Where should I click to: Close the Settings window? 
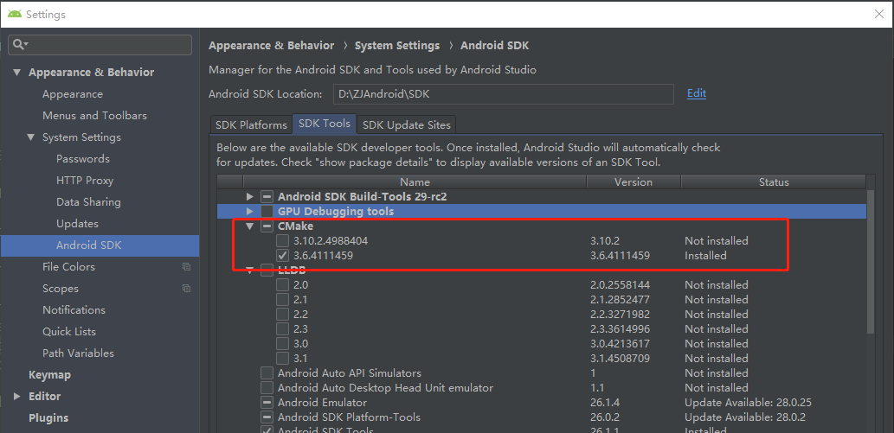point(879,14)
